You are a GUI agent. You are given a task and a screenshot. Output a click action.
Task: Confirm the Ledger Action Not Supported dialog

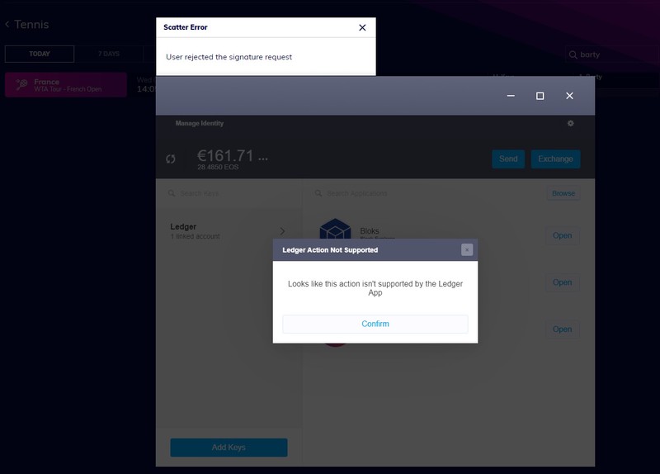point(375,324)
